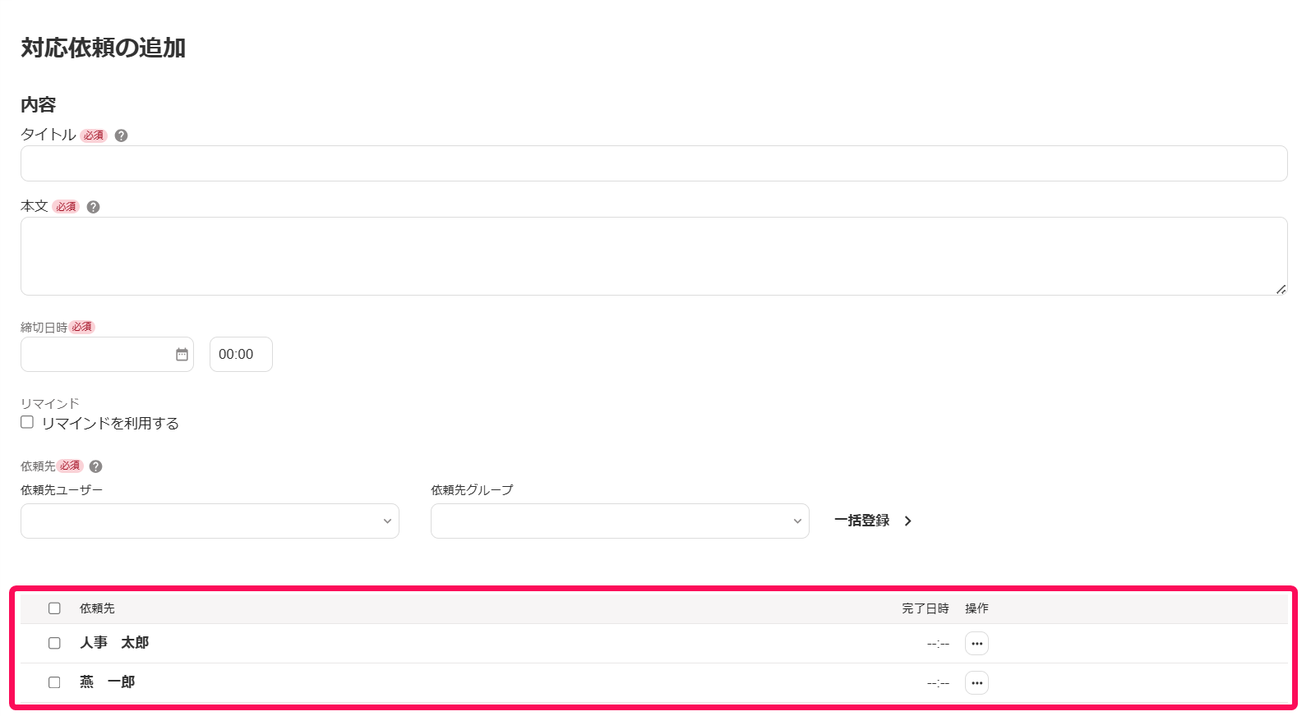Click the arrow icon next to 一括登録
1311x716 pixels.
(x=908, y=521)
